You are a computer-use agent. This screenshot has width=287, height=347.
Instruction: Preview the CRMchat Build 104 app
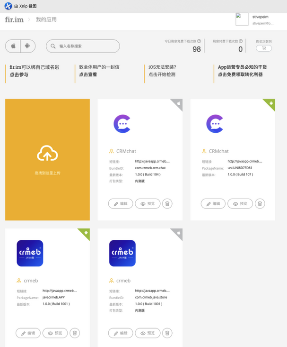[x=148, y=203]
